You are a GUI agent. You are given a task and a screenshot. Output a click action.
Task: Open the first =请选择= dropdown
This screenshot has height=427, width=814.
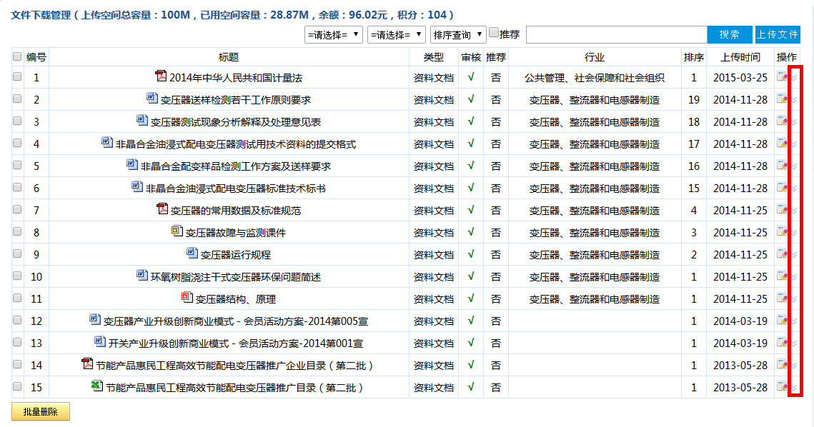click(333, 35)
